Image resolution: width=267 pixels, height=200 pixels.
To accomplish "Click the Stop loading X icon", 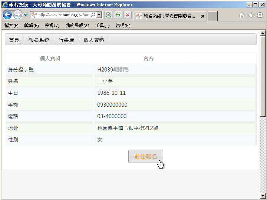I will (127, 15).
